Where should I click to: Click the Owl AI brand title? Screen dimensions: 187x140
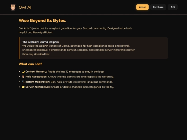coord(25,7)
